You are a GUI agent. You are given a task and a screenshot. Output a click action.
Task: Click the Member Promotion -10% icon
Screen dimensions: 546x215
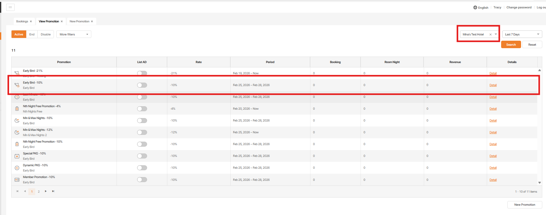pyautogui.click(x=17, y=180)
